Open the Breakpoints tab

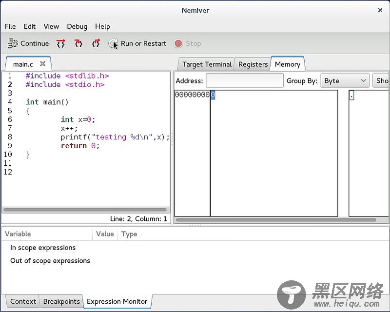(61, 301)
